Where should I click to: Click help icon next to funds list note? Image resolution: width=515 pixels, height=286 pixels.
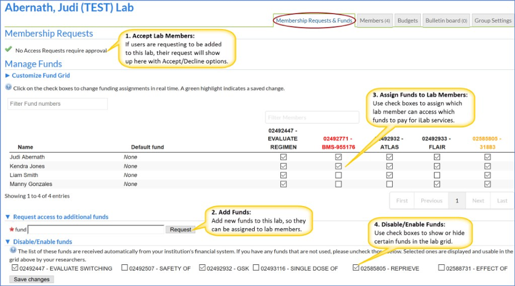pyautogui.click(x=13, y=250)
